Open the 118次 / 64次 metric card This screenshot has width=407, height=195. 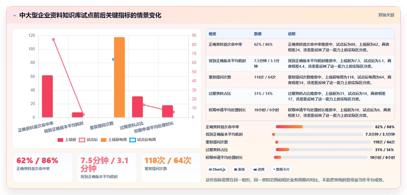pyautogui.click(x=171, y=167)
